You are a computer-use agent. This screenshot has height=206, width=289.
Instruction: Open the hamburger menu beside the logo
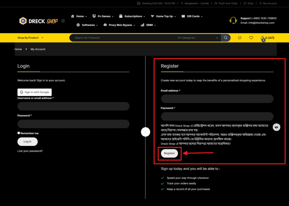[63, 21]
